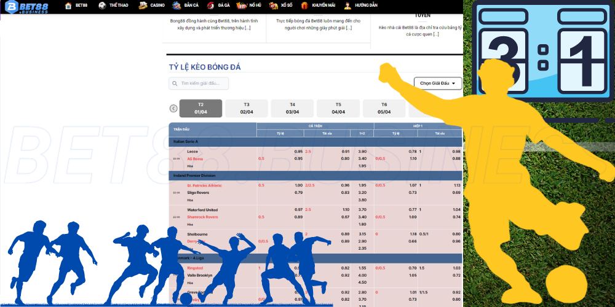Screen dimensions: 615x307
Task: Open the Chọn Giải Đấu dropdown
Action: 438,84
